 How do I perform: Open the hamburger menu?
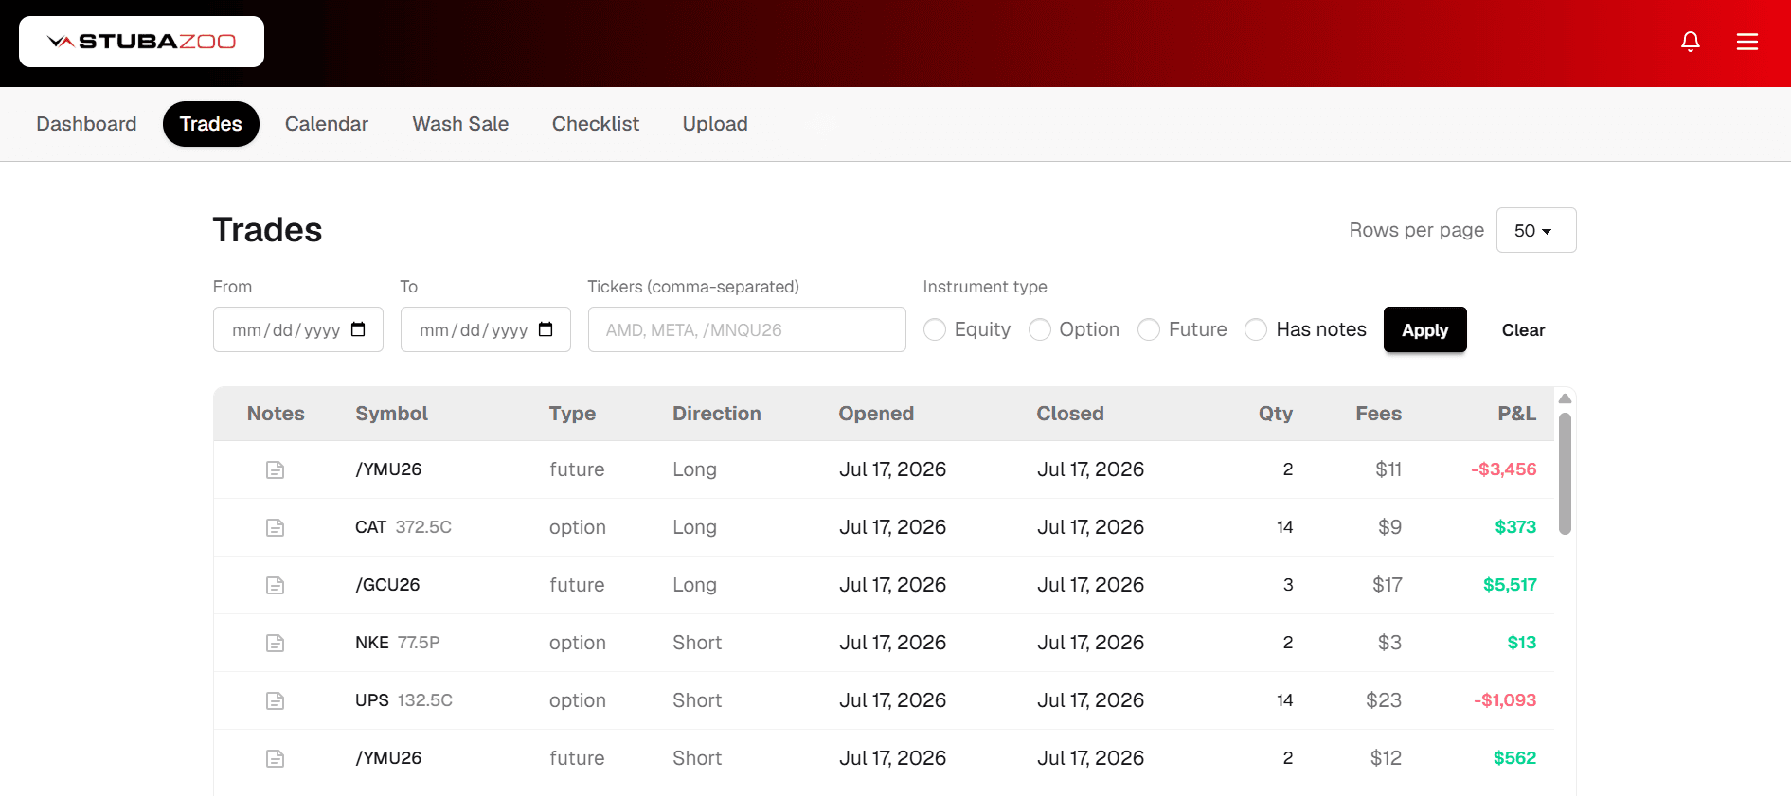coord(1747,42)
